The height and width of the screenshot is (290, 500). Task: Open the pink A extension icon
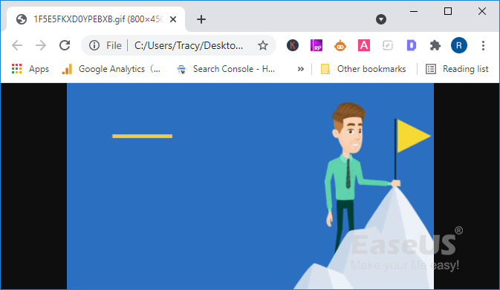[x=364, y=45]
